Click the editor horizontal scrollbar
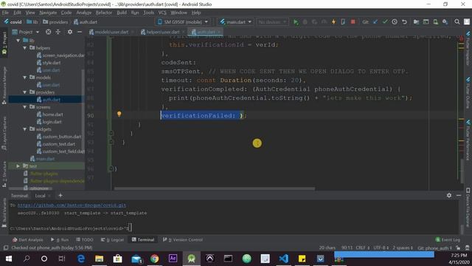472x266 pixels. click(x=215, y=189)
